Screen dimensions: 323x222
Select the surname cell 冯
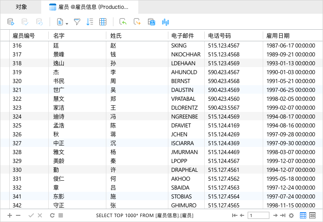[x=137, y=116]
